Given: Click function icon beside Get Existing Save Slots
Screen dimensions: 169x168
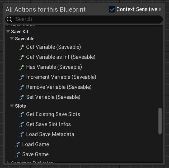Looking at the screenshot, I should click(x=22, y=114).
